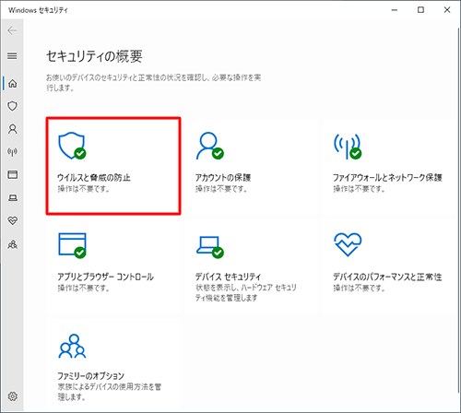The image size is (461, 413).
Task: Open ウイルスと脅威の防止 tile title
Action: [x=94, y=177]
